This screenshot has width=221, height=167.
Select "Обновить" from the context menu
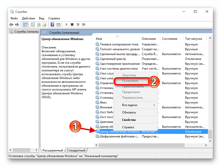click(129, 112)
